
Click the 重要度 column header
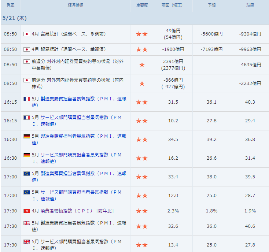point(142,5)
